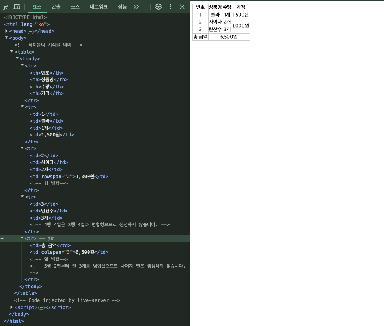Collapse the tr containing td 사이다
Image resolution: width=384 pixels, height=326 pixels.
(x=22, y=148)
